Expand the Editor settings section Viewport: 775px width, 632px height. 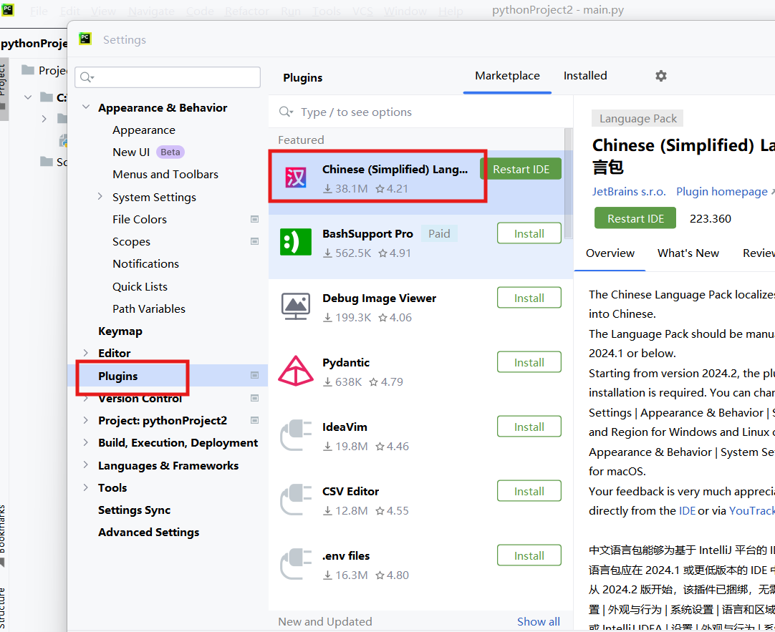(x=86, y=353)
